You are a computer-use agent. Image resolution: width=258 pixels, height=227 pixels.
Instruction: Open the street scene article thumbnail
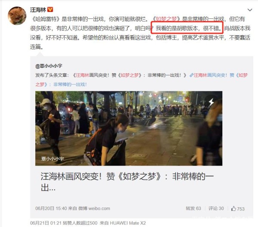click(129, 128)
